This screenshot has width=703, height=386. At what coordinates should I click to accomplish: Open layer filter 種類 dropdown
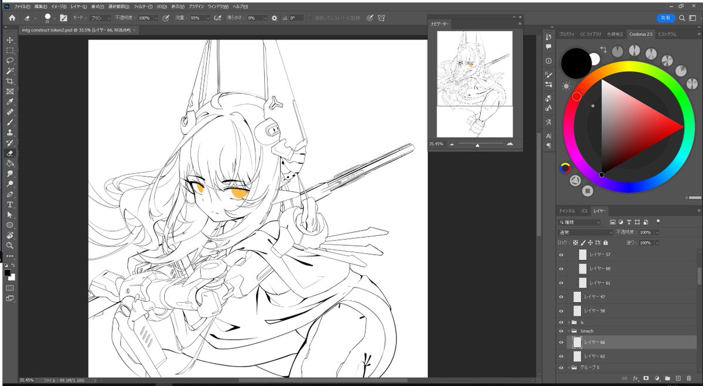[x=579, y=222]
